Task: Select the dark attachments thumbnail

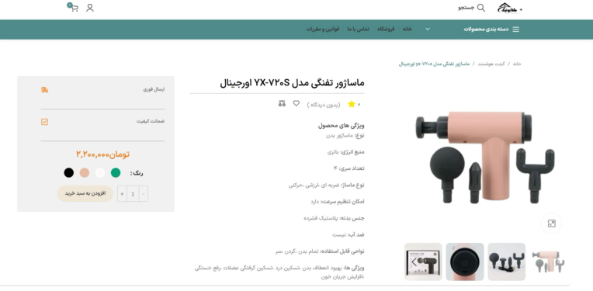Action: [506, 262]
